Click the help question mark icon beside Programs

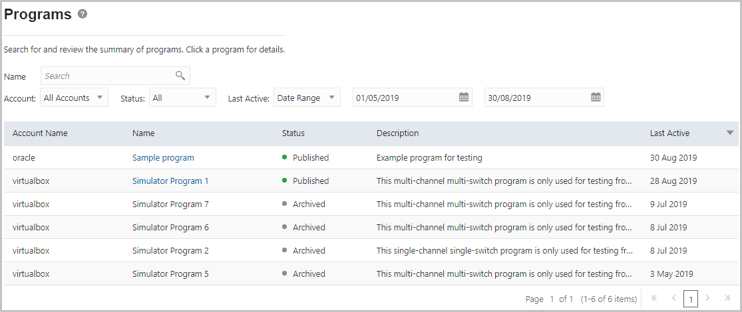click(83, 14)
